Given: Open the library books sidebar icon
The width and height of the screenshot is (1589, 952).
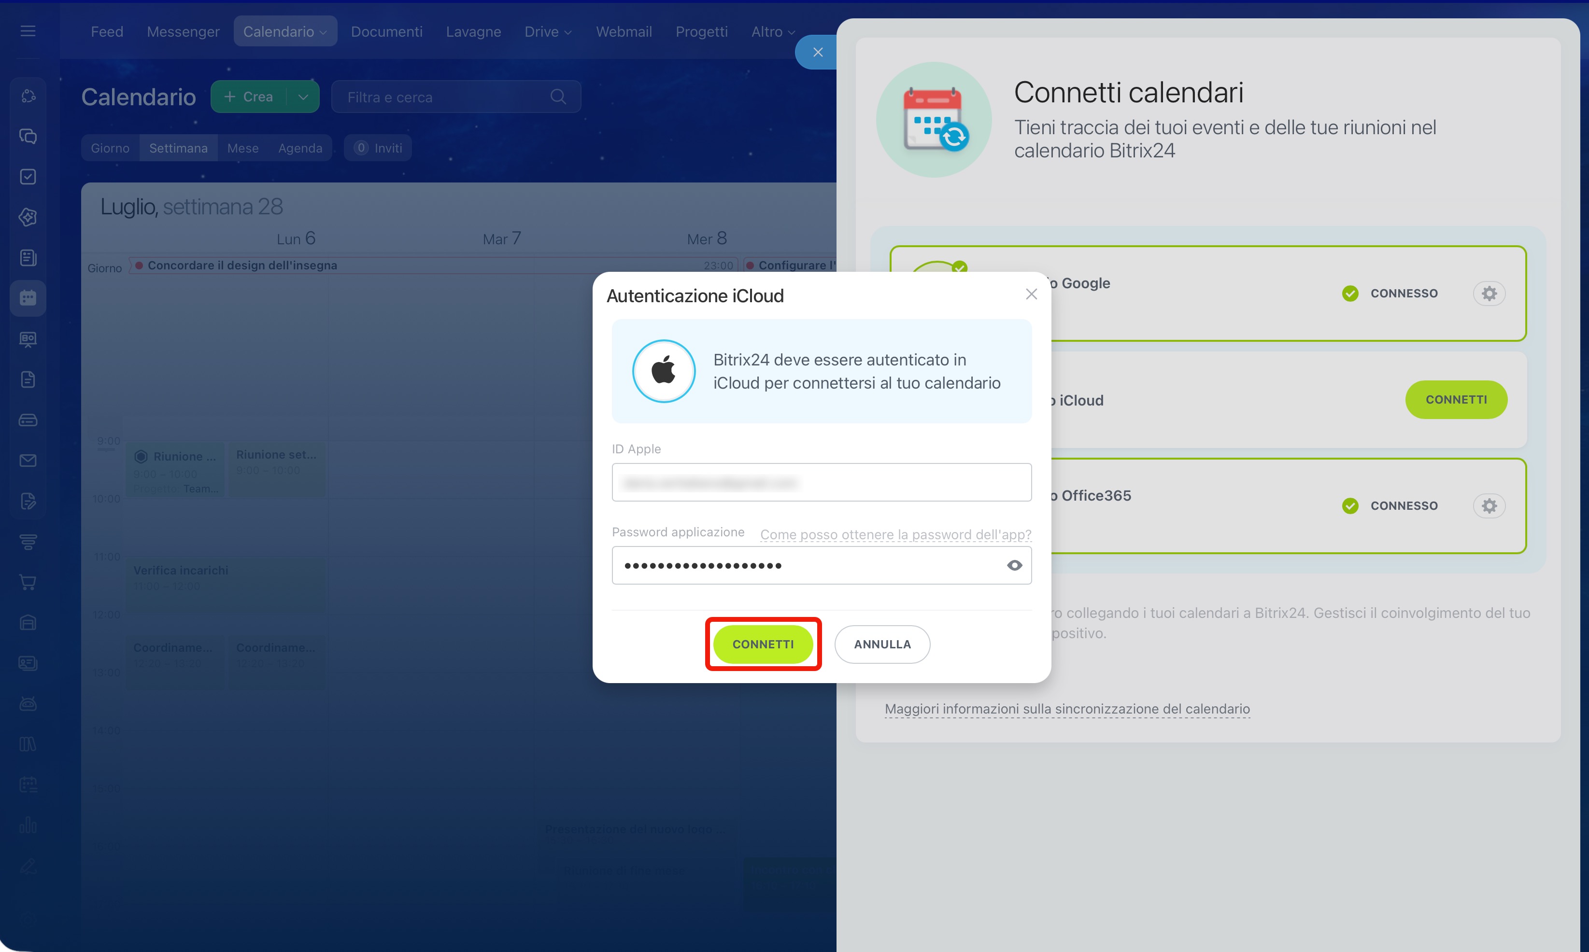Looking at the screenshot, I should [x=28, y=744].
